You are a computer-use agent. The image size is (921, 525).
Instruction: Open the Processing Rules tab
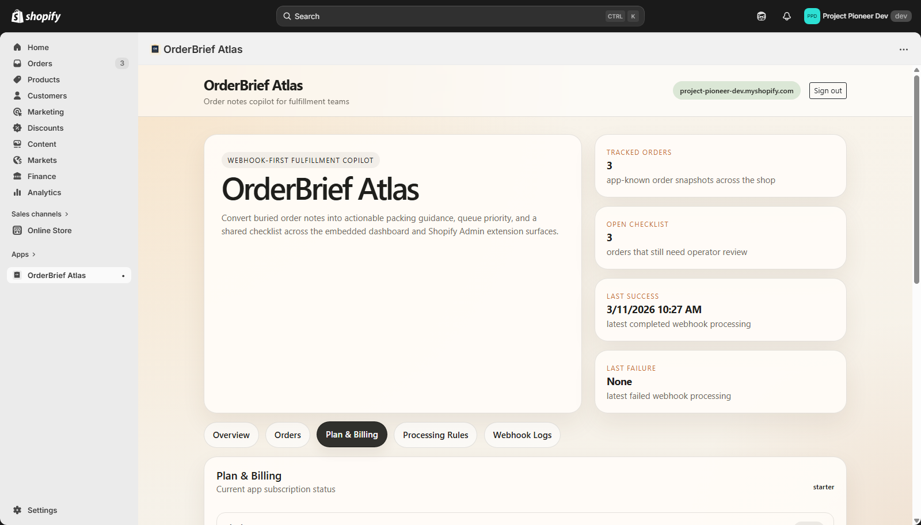pos(436,435)
